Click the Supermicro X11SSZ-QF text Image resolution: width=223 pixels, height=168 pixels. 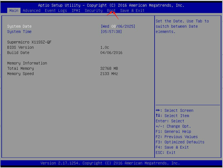tap(29, 42)
